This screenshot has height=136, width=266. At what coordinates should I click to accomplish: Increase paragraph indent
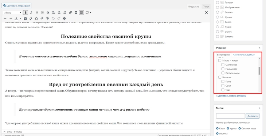pyautogui.click(x=47, y=18)
